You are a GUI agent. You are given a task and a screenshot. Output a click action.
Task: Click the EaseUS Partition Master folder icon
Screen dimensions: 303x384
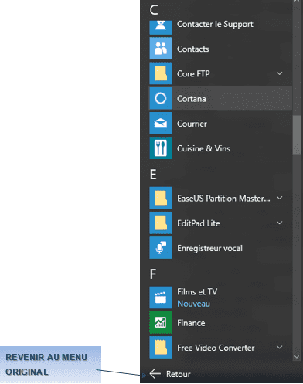[x=161, y=198]
